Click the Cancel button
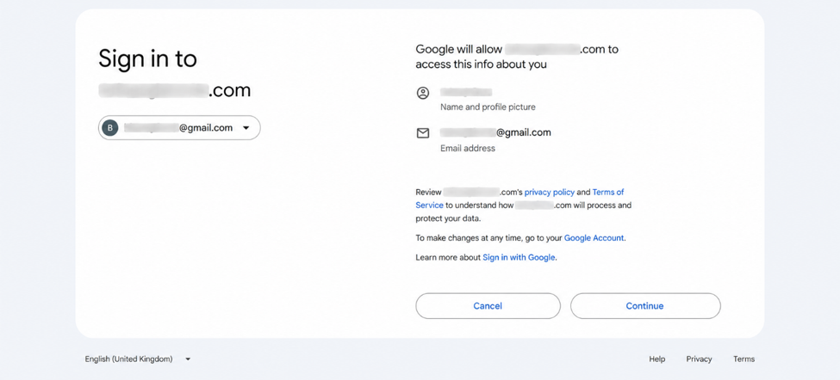The width and height of the screenshot is (840, 380). click(488, 306)
